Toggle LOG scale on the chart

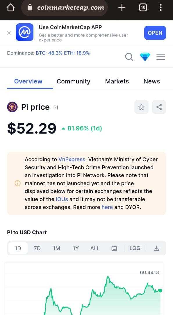135,248
